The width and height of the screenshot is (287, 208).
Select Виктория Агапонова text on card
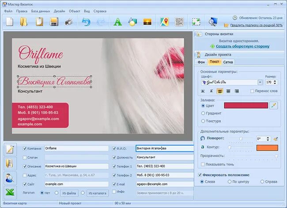click(x=55, y=81)
